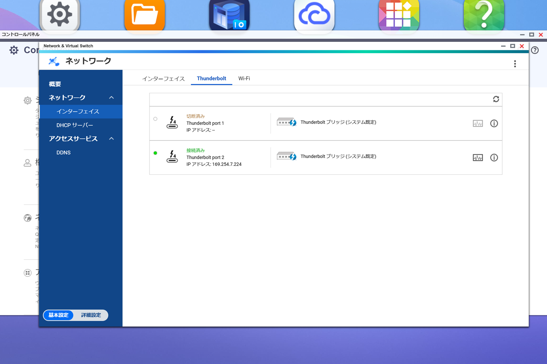Image resolution: width=547 pixels, height=364 pixels.
Task: Select the connected Thunderbolt port 2 row
Action: [219, 157]
